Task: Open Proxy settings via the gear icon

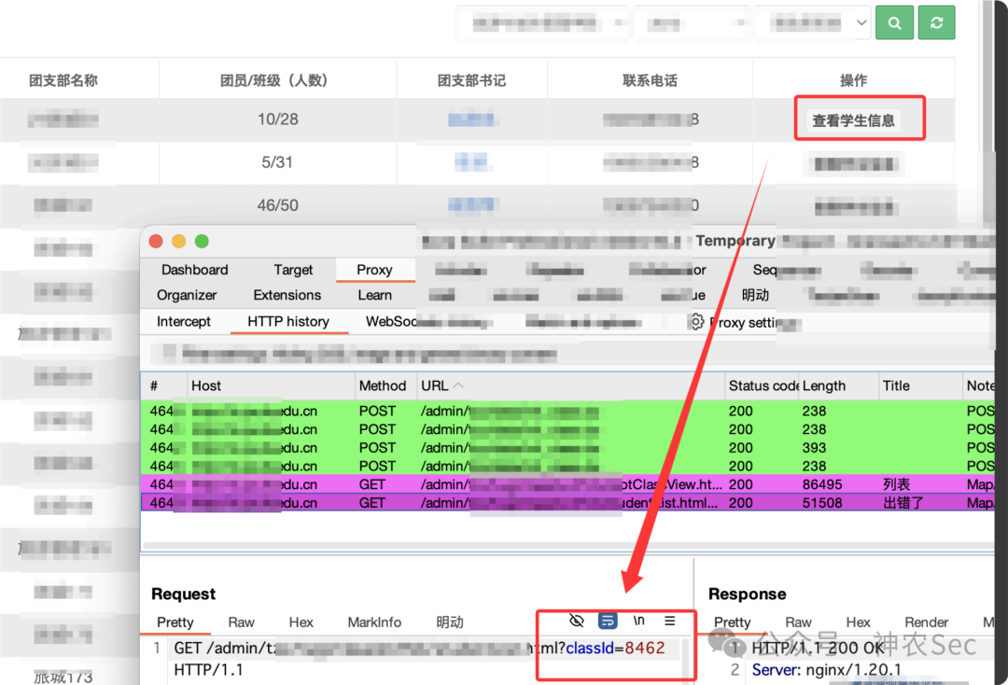Action: click(x=696, y=320)
